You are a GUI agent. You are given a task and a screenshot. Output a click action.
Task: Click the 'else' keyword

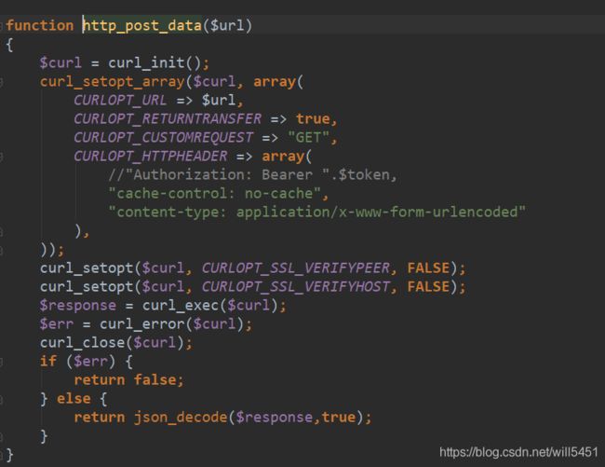click(x=74, y=398)
